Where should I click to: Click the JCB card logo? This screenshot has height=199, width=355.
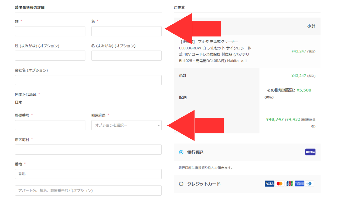290,184
